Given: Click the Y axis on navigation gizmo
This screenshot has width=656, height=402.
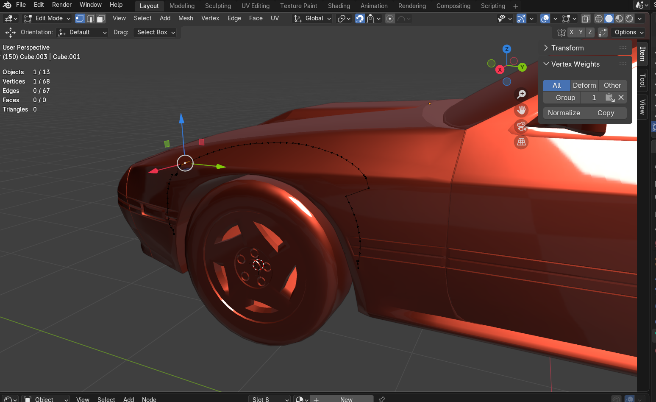Looking at the screenshot, I should pyautogui.click(x=522, y=67).
